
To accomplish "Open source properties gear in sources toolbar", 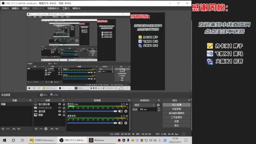I will tap(46, 129).
